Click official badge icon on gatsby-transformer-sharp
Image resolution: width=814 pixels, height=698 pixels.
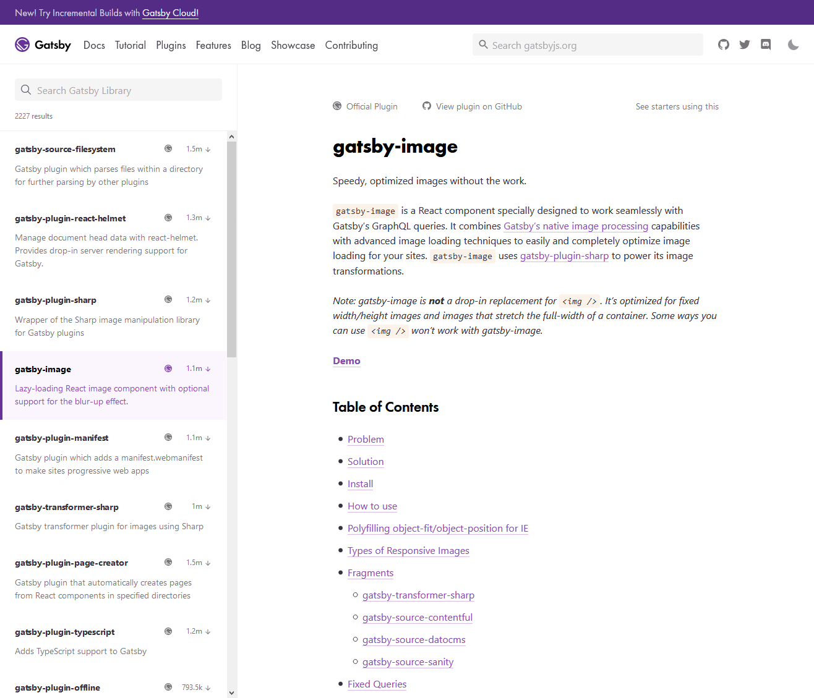[x=168, y=506]
